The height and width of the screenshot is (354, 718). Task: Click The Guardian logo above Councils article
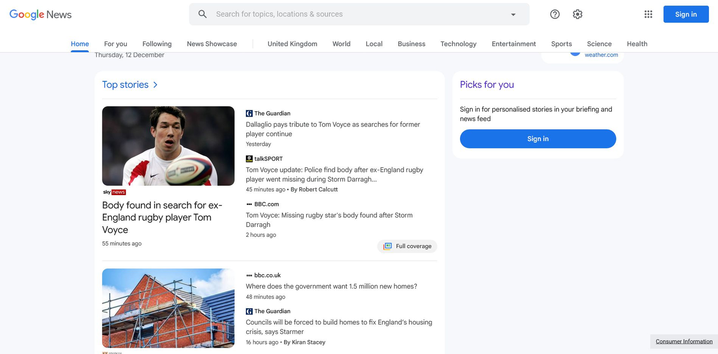point(249,311)
